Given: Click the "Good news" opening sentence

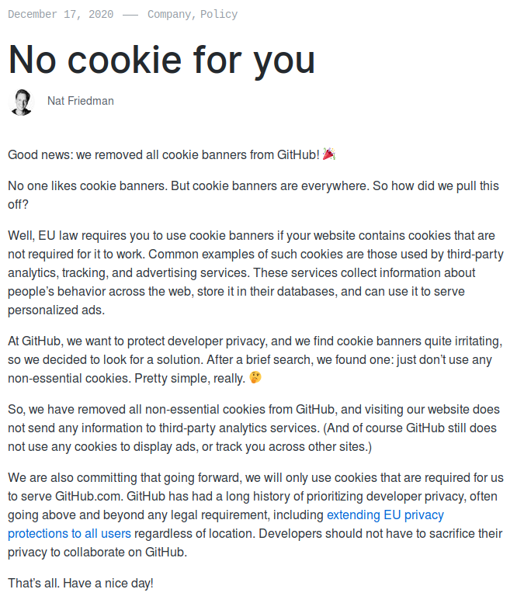Looking at the screenshot, I should tap(163, 154).
